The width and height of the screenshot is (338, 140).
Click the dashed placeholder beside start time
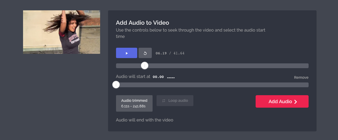click(x=171, y=77)
